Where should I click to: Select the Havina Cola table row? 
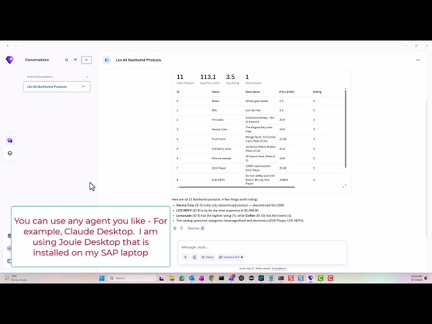click(x=261, y=129)
